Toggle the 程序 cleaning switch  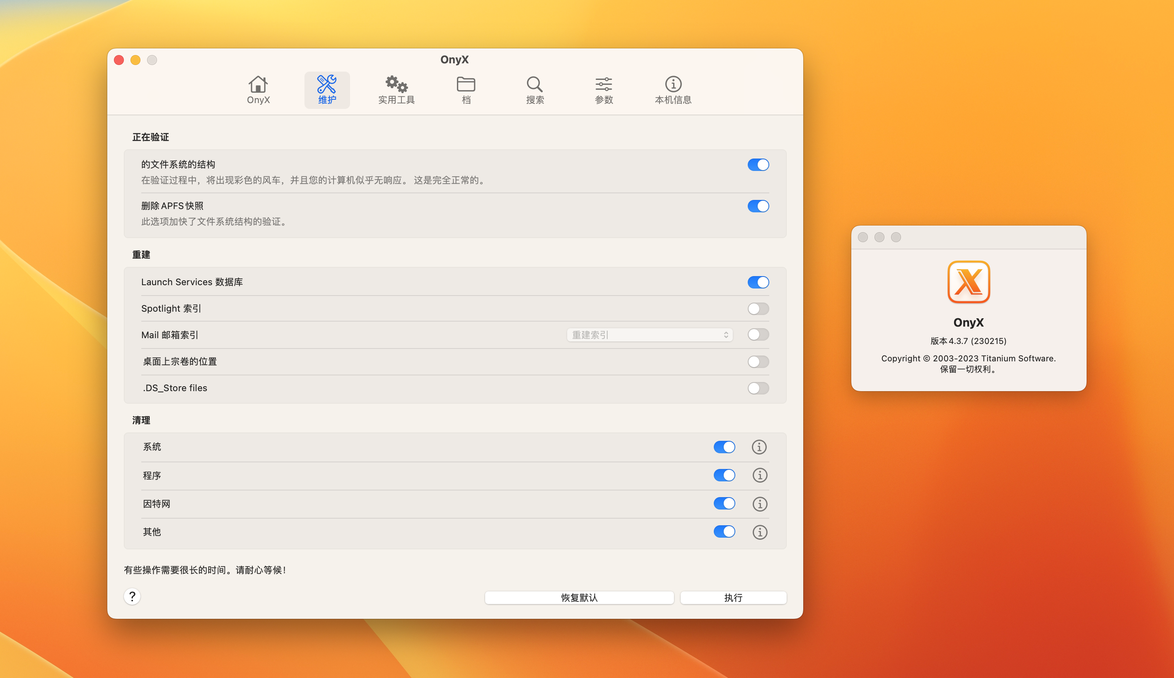(724, 475)
